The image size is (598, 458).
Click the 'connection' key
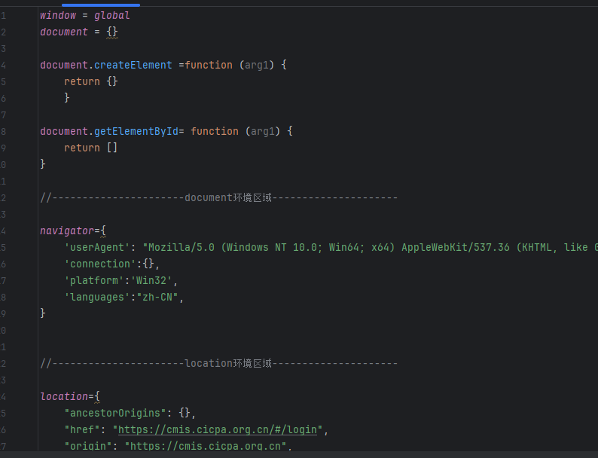(100, 264)
